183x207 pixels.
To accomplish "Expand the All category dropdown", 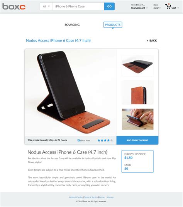I will (x=46, y=6).
